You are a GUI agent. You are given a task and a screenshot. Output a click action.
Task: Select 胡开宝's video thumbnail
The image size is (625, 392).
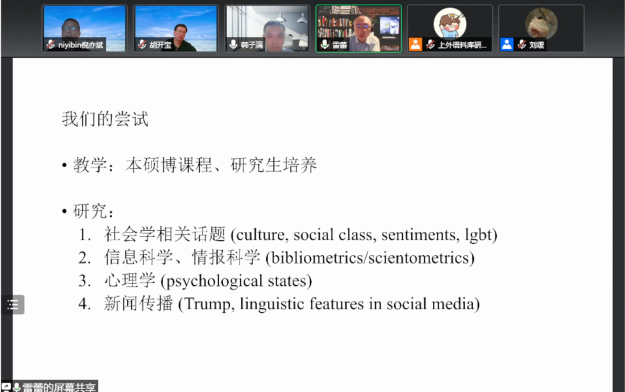176,24
